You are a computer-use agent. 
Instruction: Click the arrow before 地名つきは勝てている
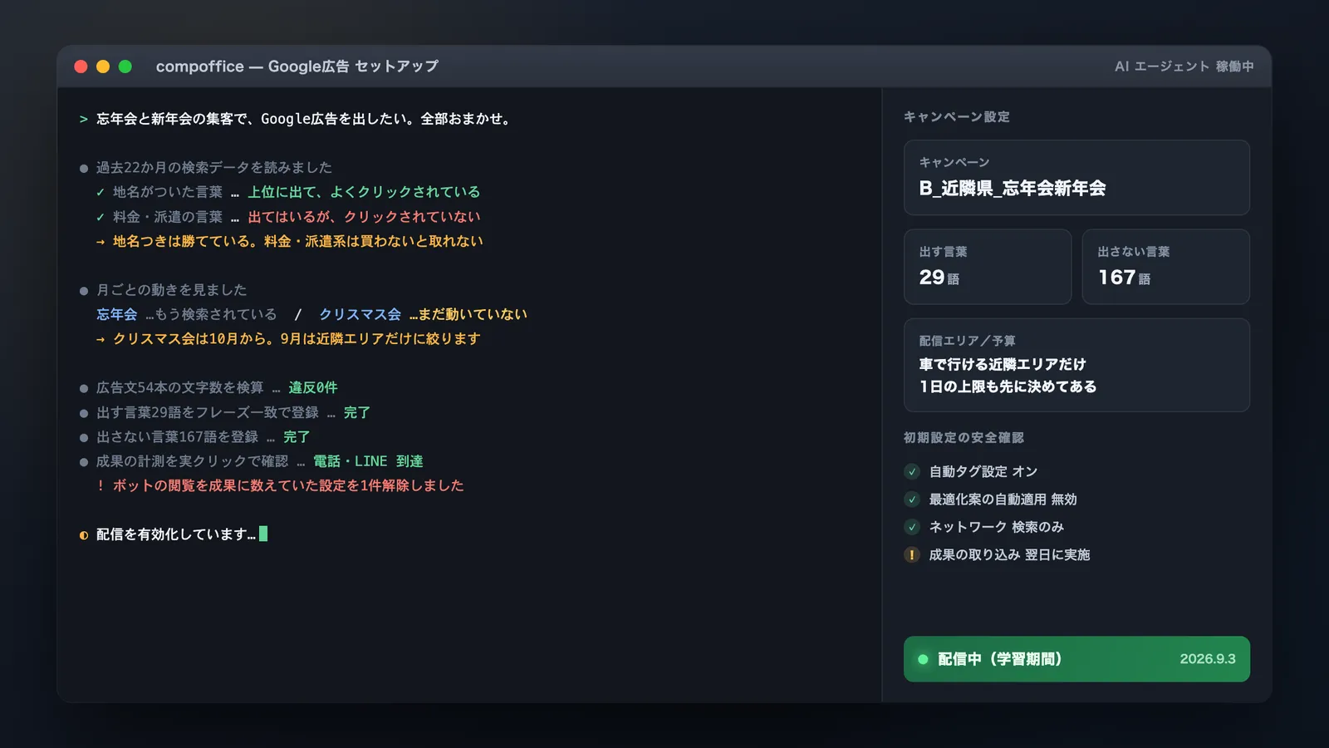pos(101,242)
